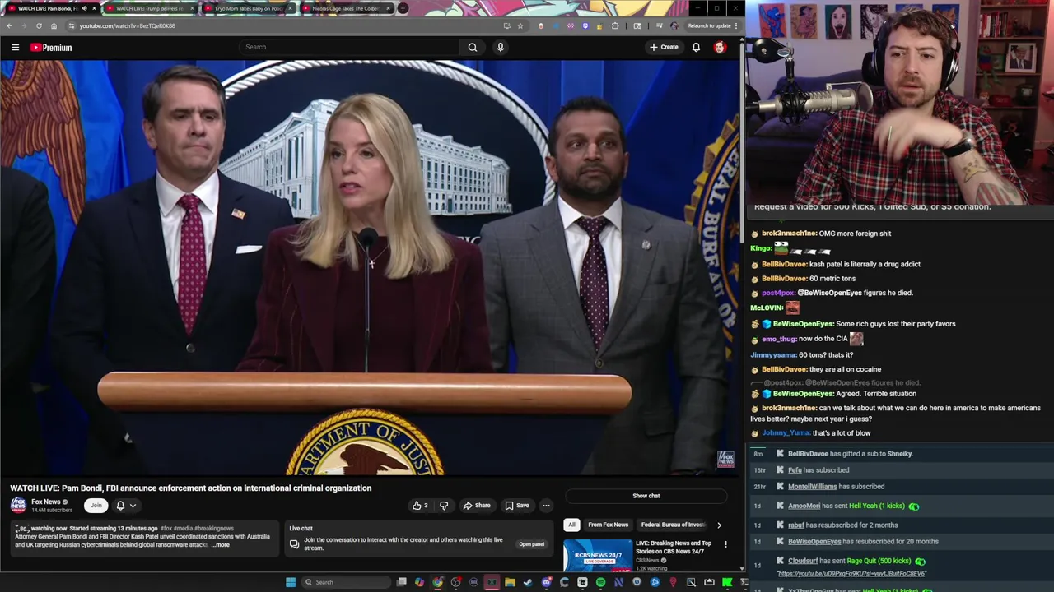Click Johnny_Yuma's 'that's a lot of blow' message

point(841,433)
